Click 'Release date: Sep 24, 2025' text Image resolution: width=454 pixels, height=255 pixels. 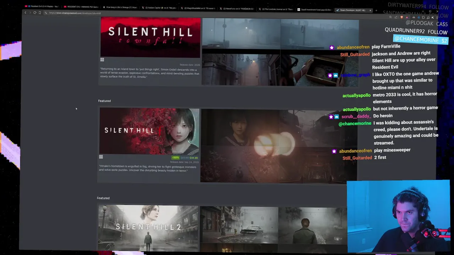(184, 162)
